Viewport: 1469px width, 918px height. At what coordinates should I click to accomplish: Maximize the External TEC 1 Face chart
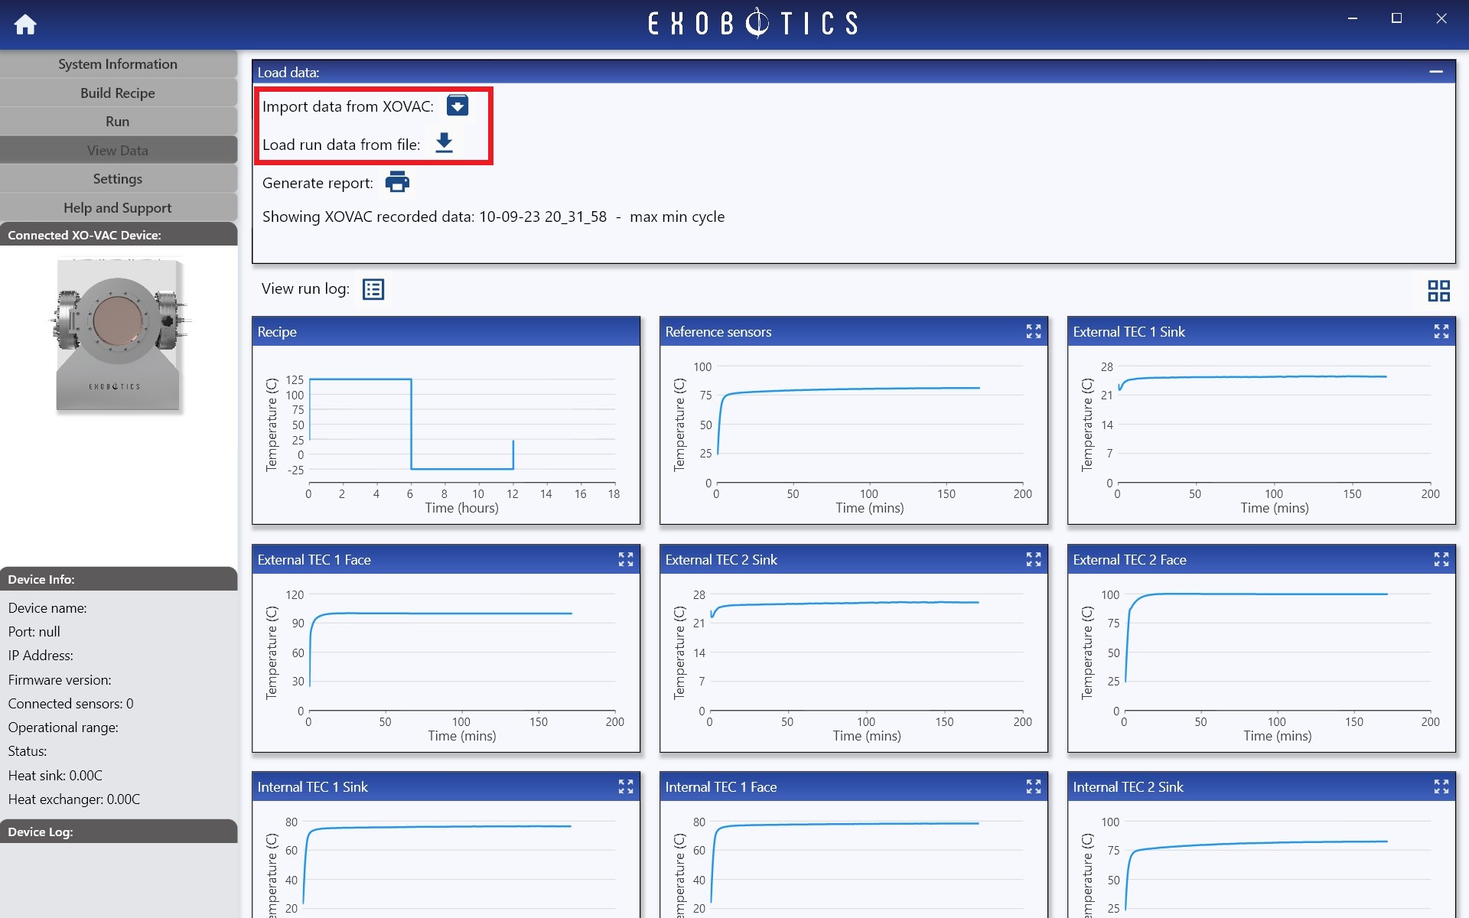coord(626,559)
